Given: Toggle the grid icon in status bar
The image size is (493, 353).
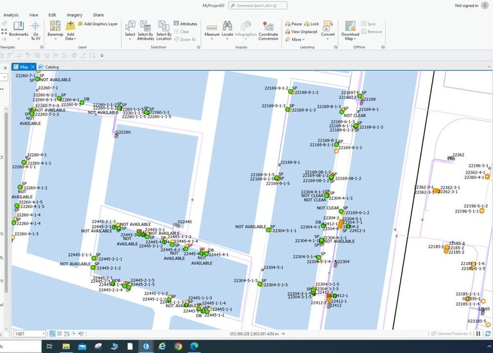Looking at the screenshot, I should tap(60, 334).
